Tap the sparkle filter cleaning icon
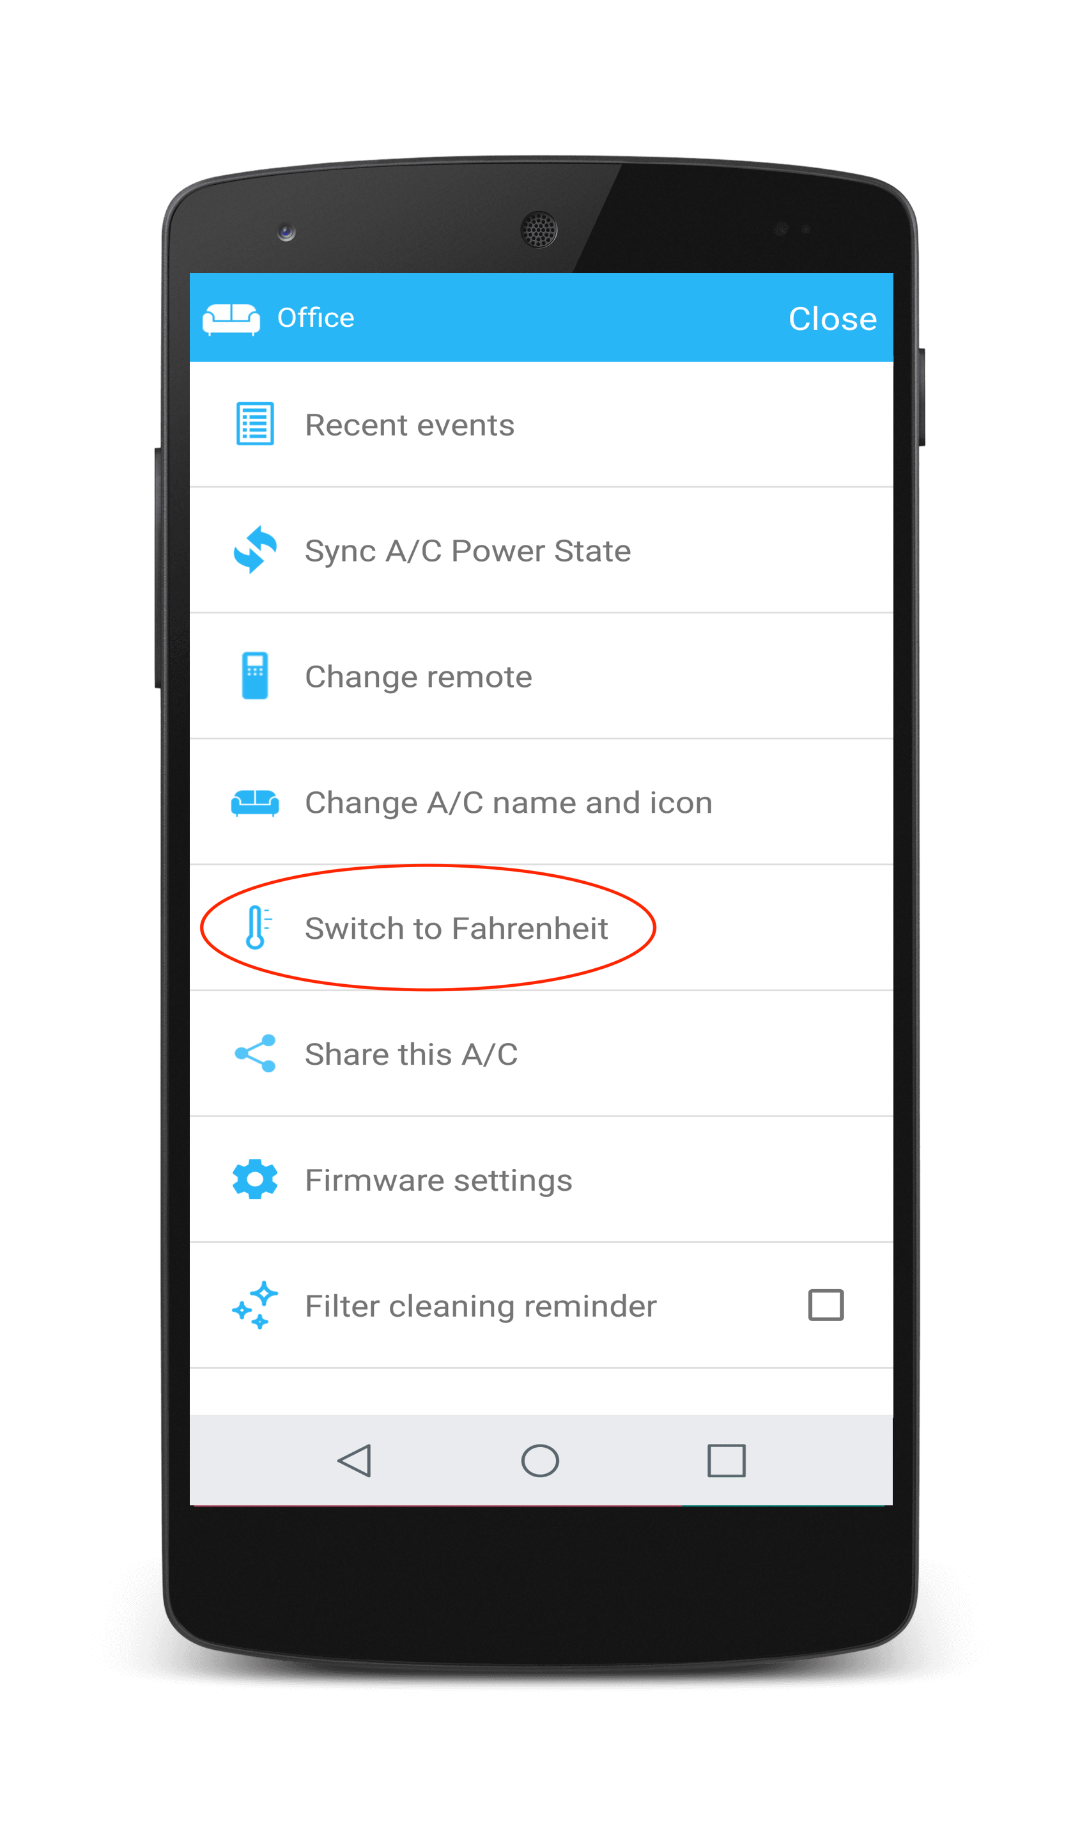Image resolution: width=1080 pixels, height=1827 pixels. [x=255, y=1305]
